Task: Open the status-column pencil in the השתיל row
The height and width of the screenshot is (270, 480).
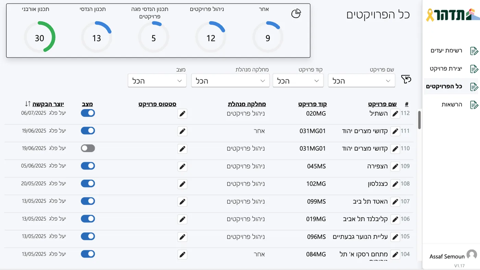Action: click(182, 113)
